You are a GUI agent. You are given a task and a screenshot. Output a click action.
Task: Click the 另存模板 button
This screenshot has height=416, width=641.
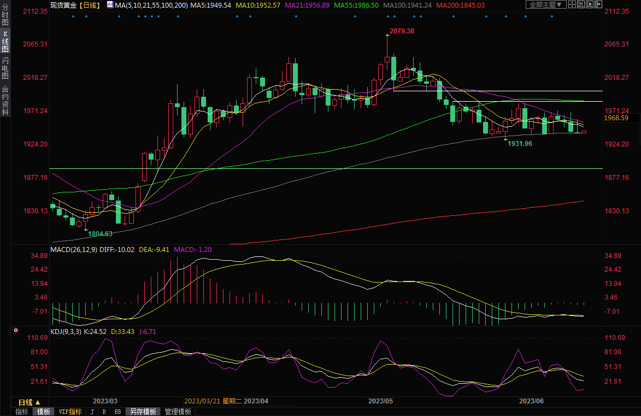tap(143, 412)
